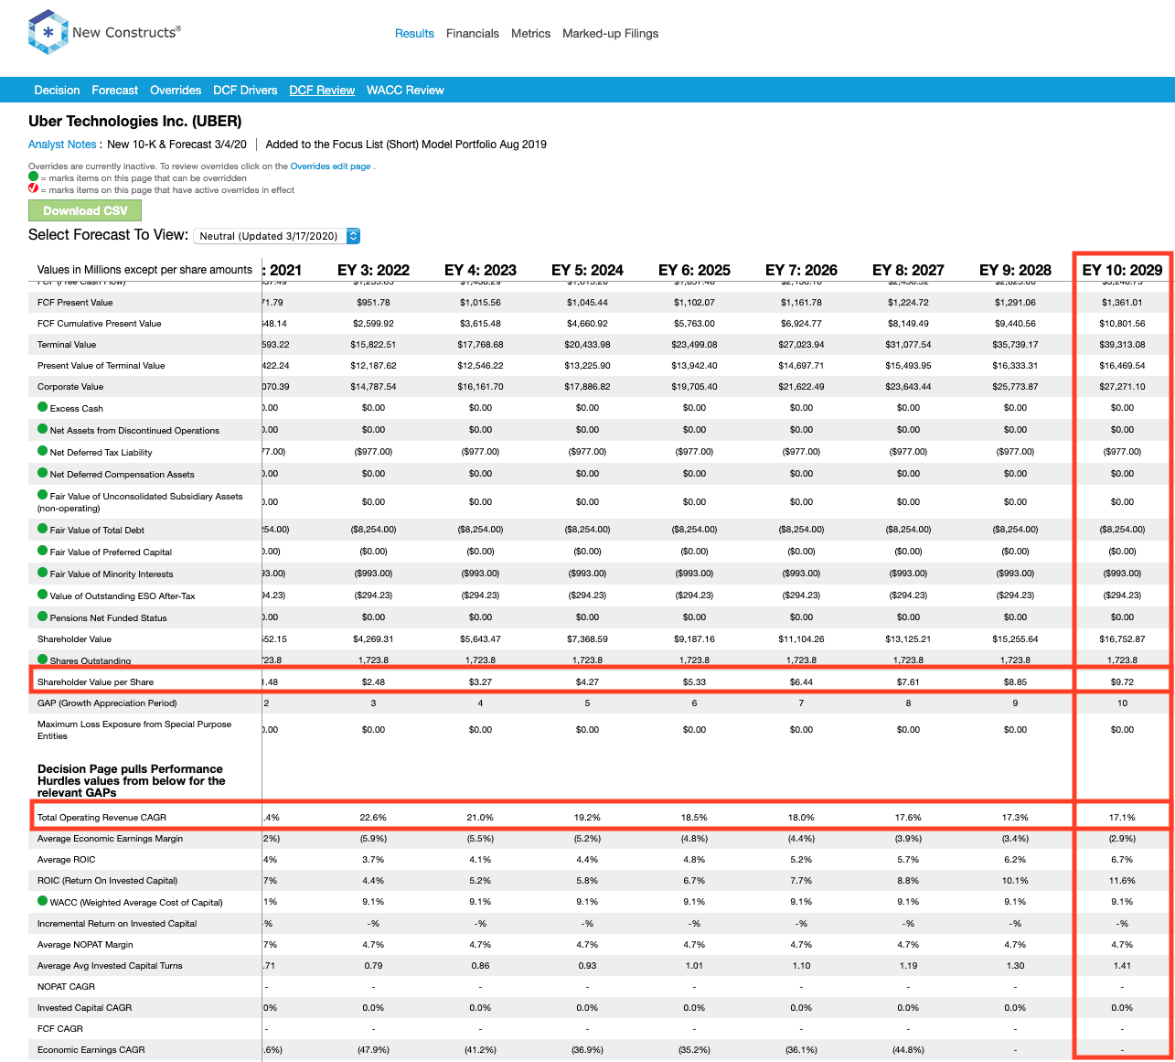Open the Metrics top navigation tab
The height and width of the screenshot is (1062, 1175).
530,33
